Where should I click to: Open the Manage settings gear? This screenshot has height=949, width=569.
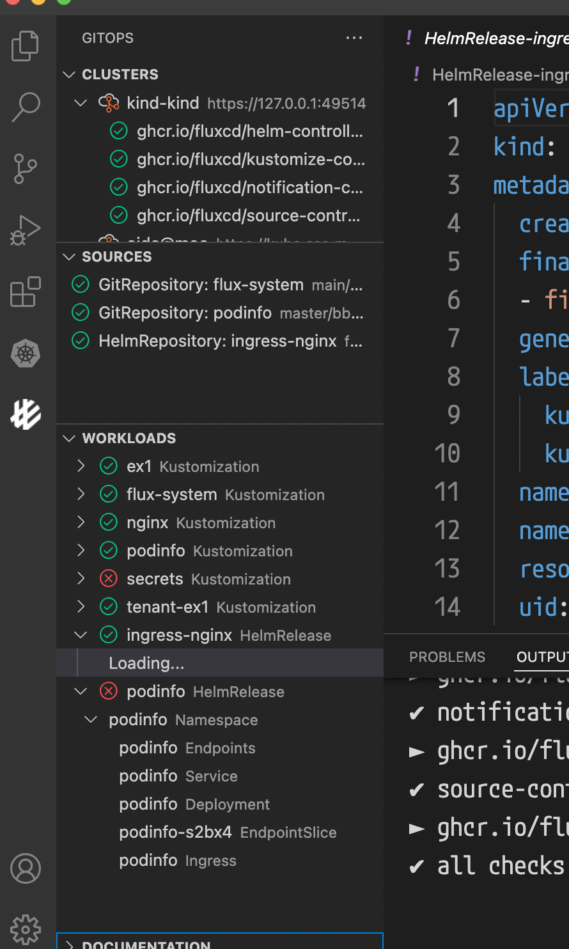point(24,929)
